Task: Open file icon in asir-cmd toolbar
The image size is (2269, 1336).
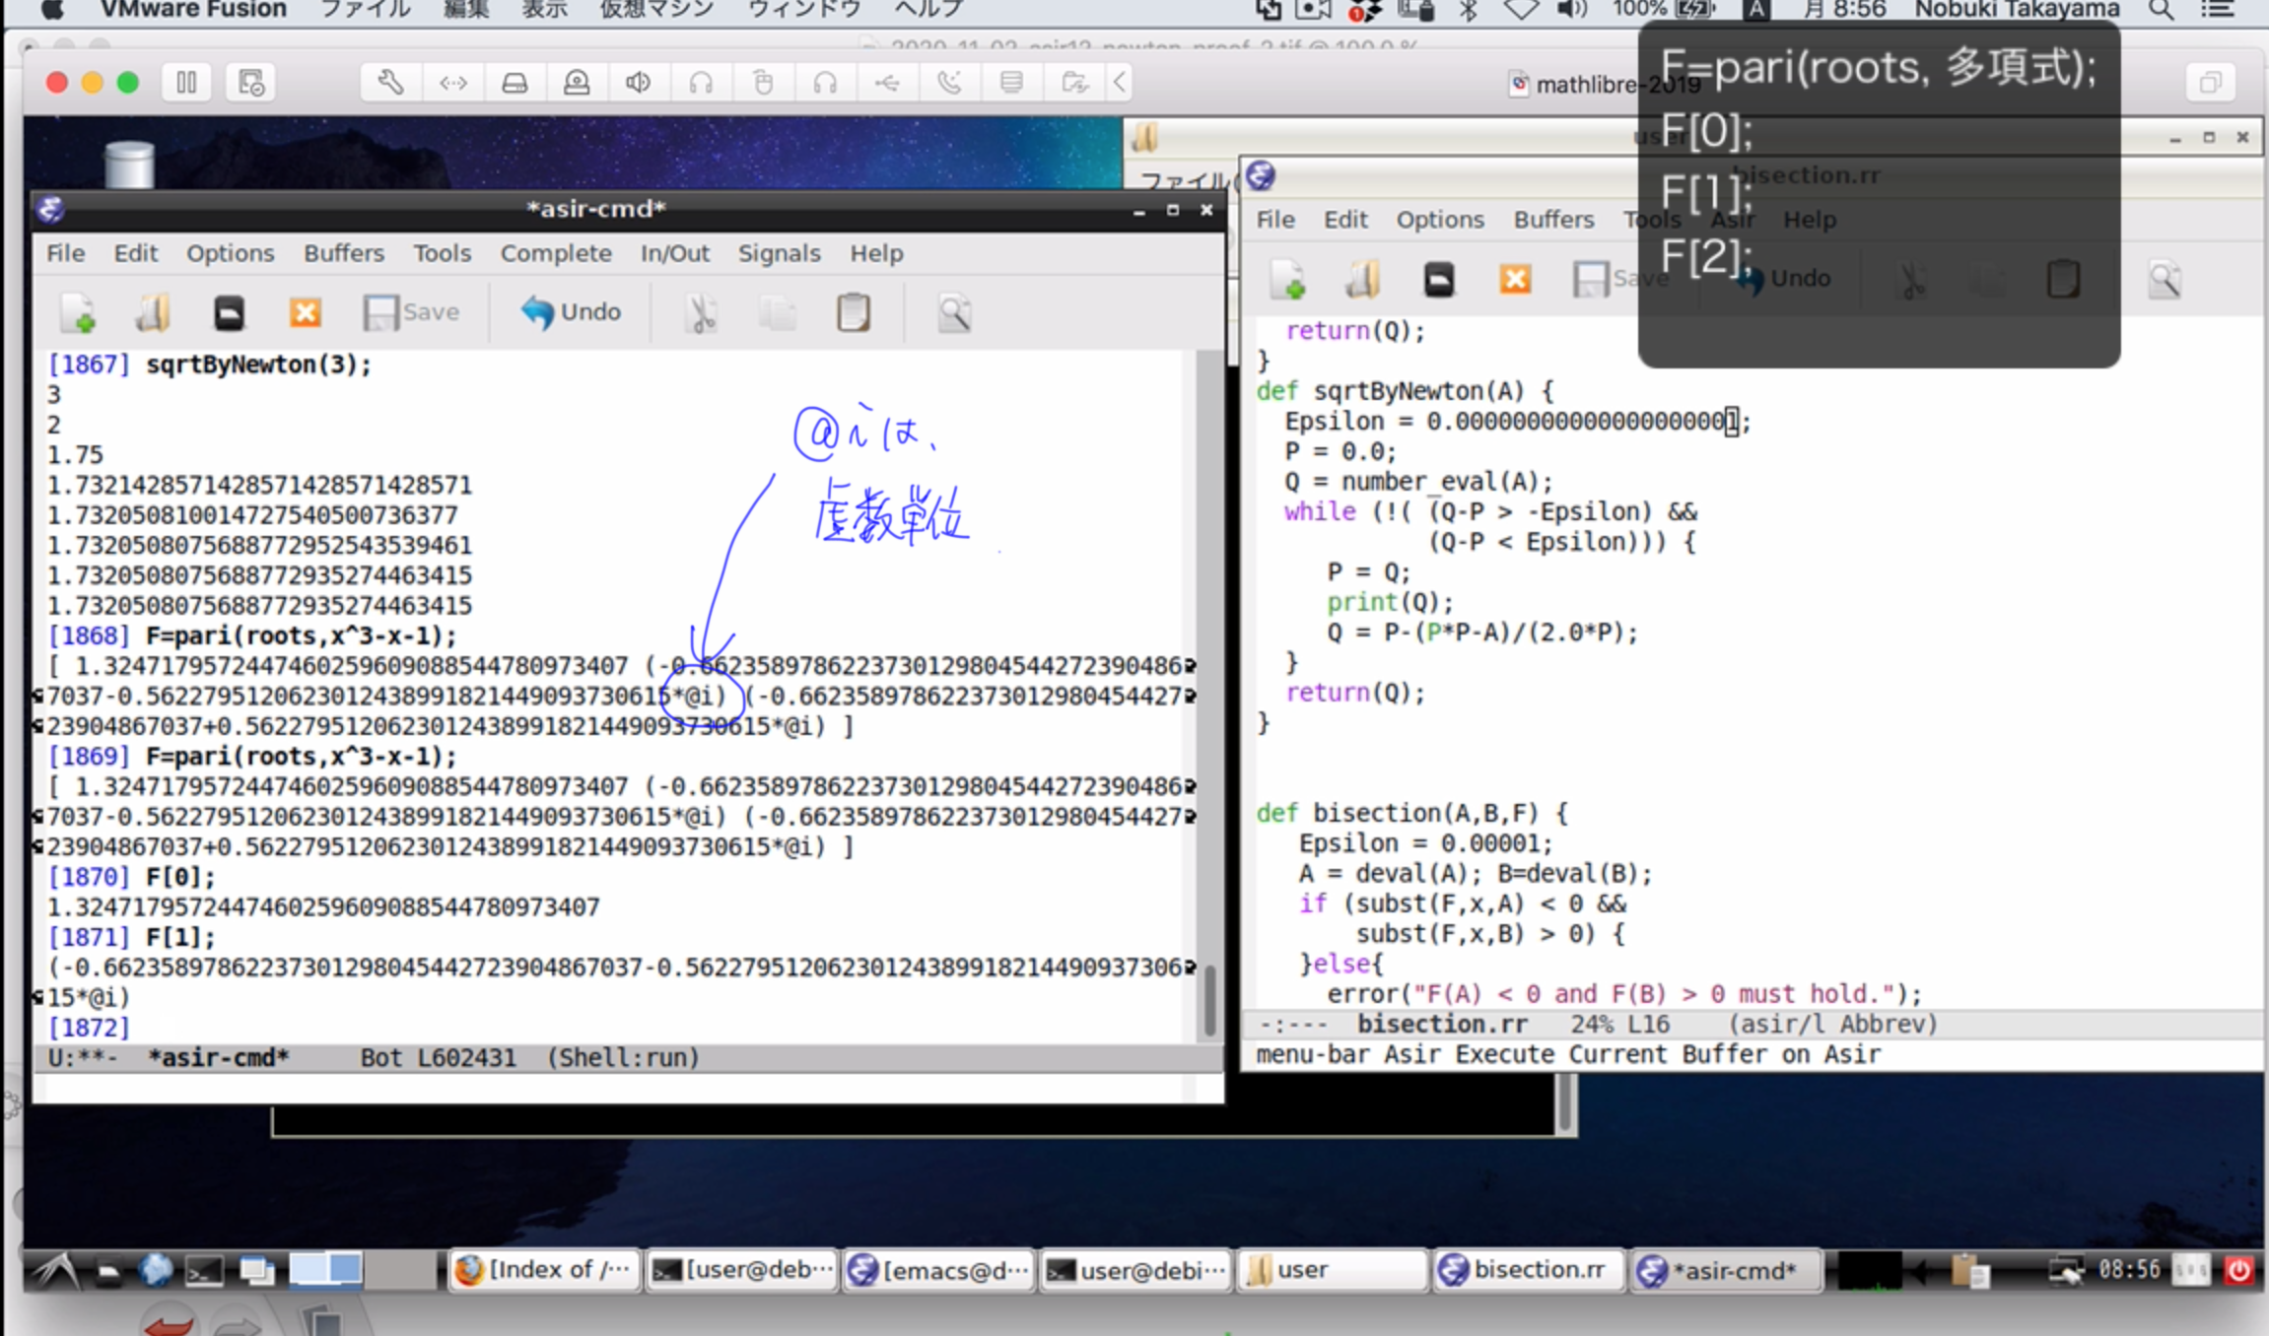Action: (153, 313)
